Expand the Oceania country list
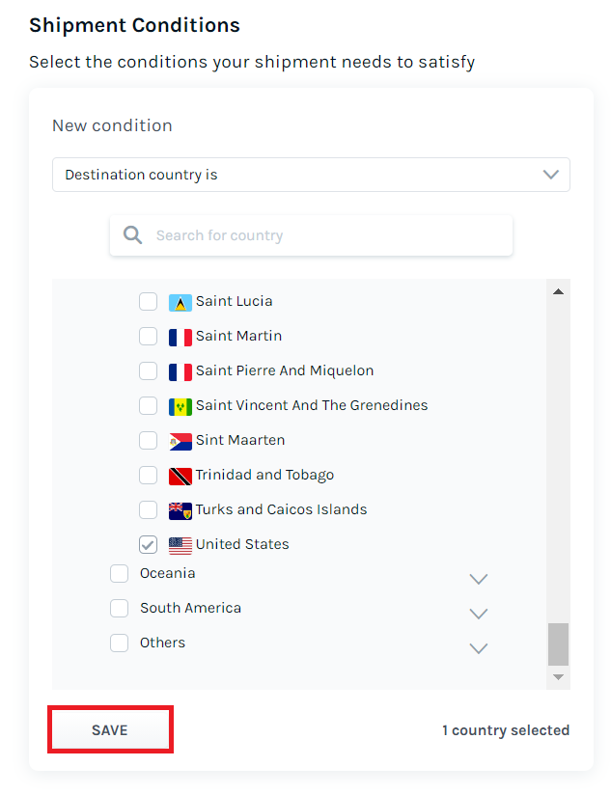The height and width of the screenshot is (794, 611). (478, 579)
